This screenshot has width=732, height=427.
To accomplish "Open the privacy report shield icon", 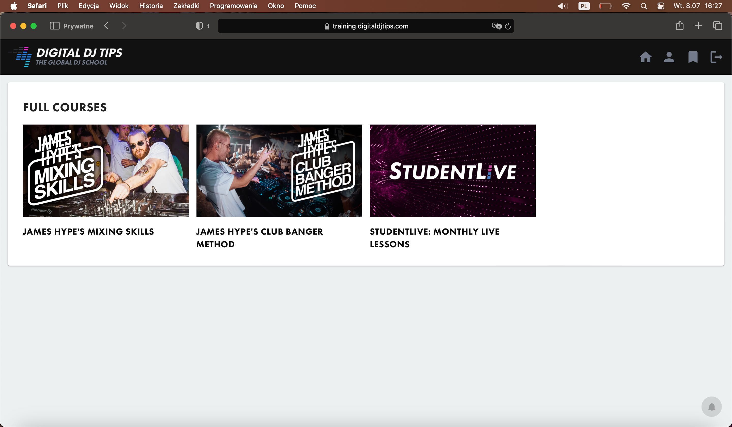I will point(199,26).
